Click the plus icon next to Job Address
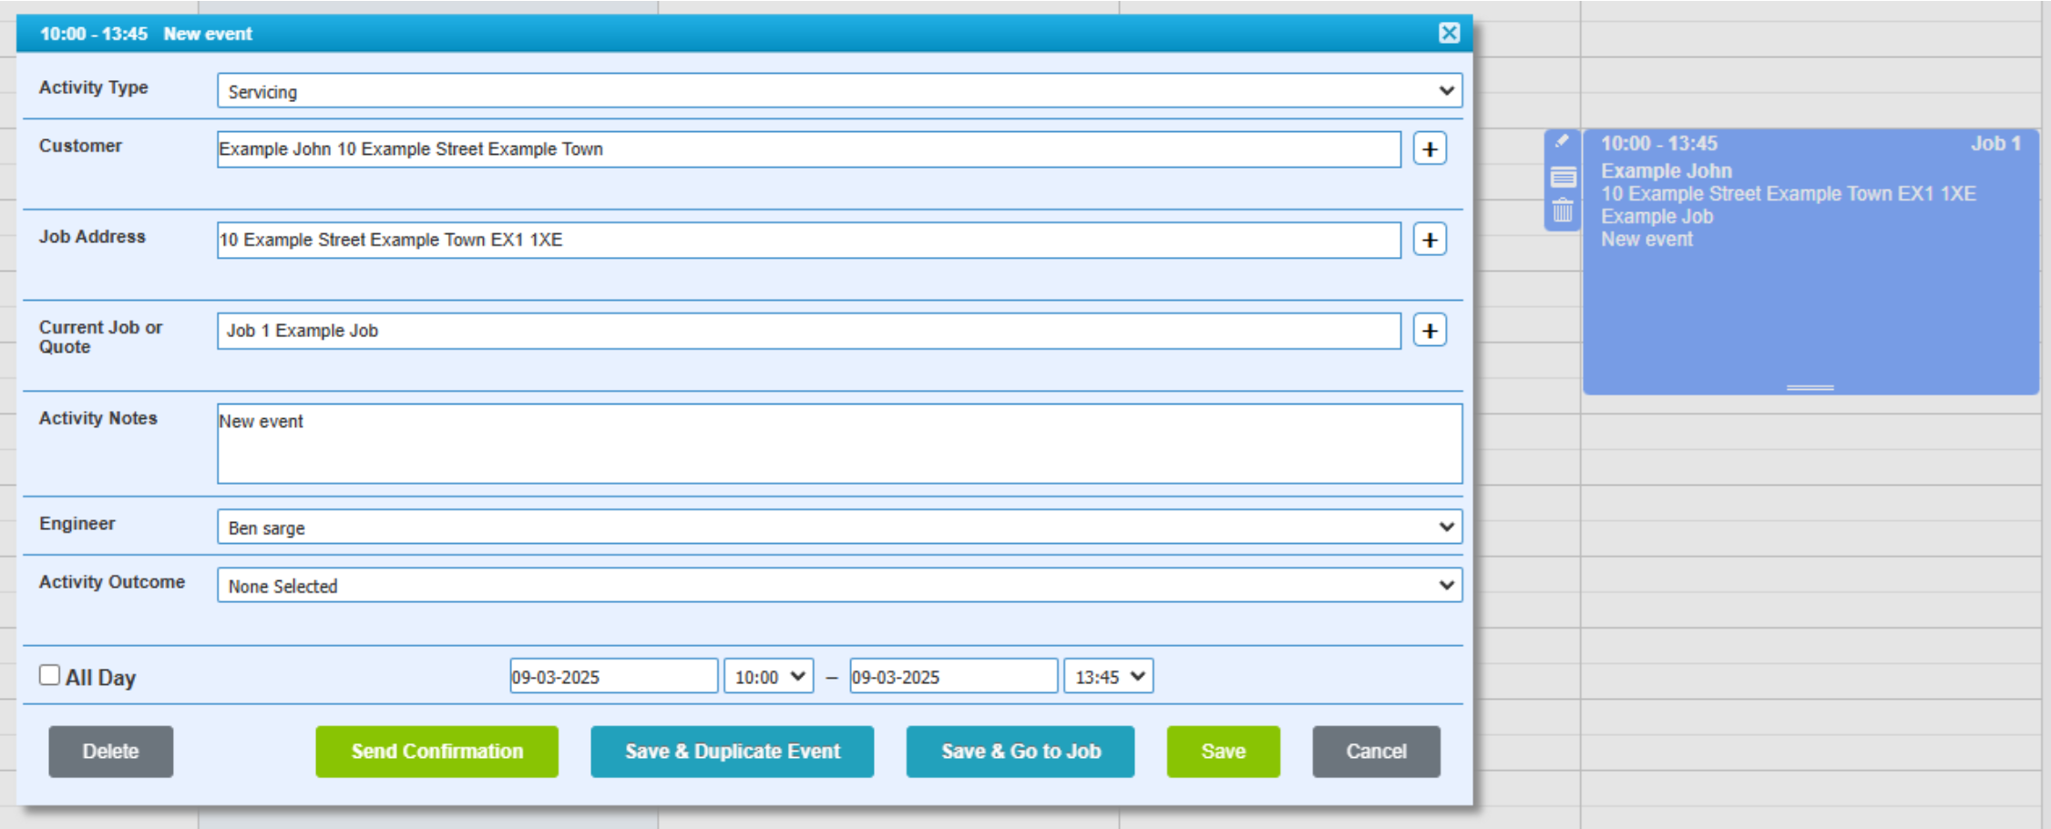The height and width of the screenshot is (829, 2051). pos(1429,241)
